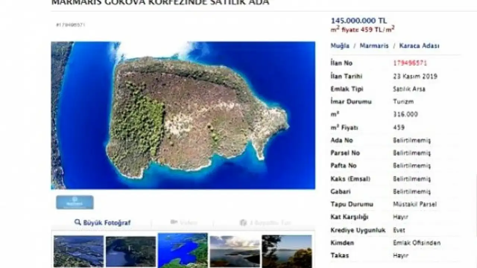Screen dimensions: 477x268
Task: Click the m² fiyatı 459 TL/m² text
Action: pyautogui.click(x=363, y=29)
